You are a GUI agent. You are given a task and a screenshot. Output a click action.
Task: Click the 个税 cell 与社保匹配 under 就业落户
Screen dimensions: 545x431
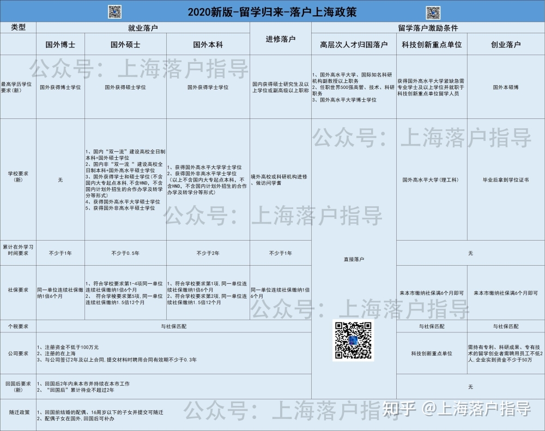[174, 326]
